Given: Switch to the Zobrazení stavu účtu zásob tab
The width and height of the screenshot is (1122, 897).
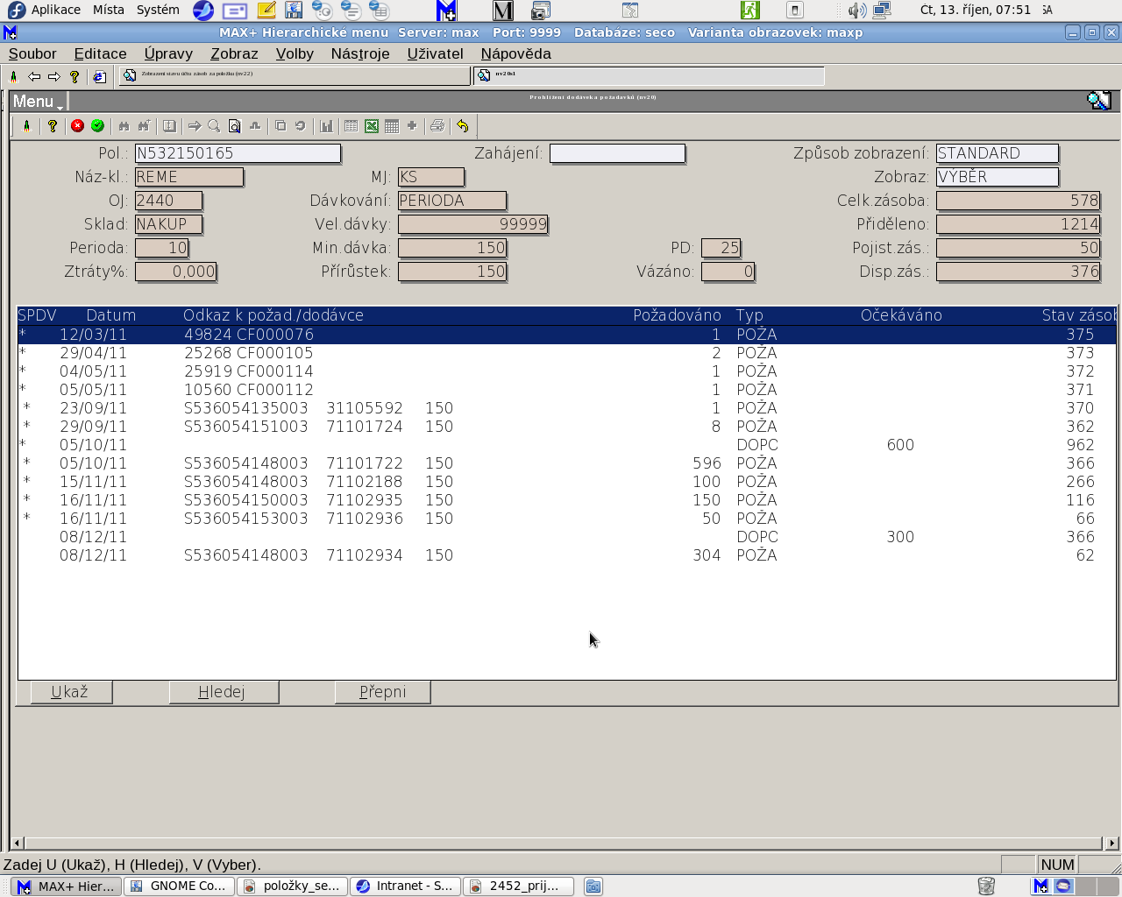Looking at the screenshot, I should [295, 75].
